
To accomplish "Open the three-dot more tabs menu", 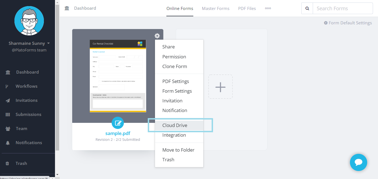I will [x=268, y=9].
